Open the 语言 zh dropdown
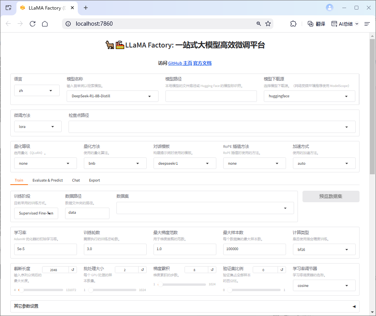Image resolution: width=376 pixels, height=316 pixels. (37, 90)
